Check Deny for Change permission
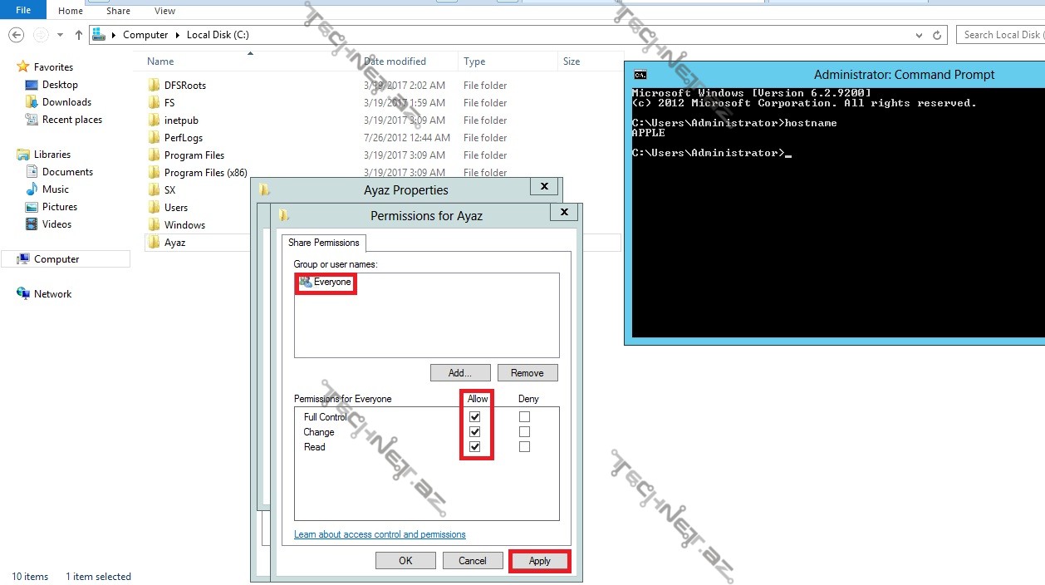 524,432
